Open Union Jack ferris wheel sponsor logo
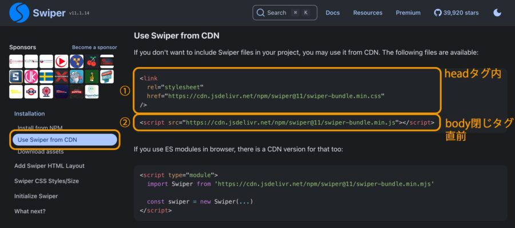515x228 pixels. pos(46,91)
